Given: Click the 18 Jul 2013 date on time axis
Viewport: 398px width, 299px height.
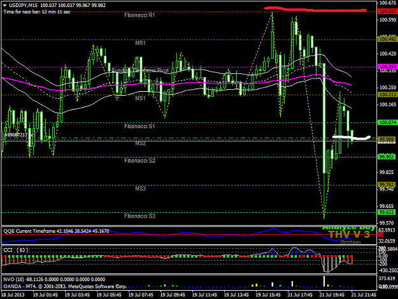Looking at the screenshot, I should click(13, 295).
